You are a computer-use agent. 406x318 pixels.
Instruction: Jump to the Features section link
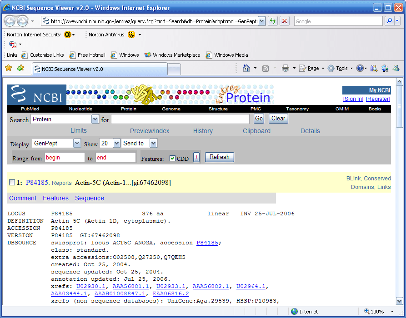55,198
